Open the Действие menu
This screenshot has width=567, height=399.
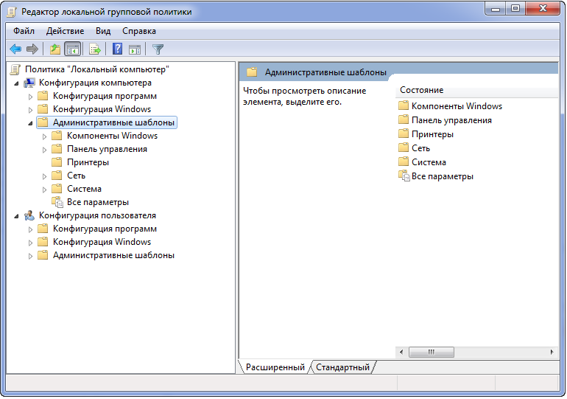tap(65, 31)
